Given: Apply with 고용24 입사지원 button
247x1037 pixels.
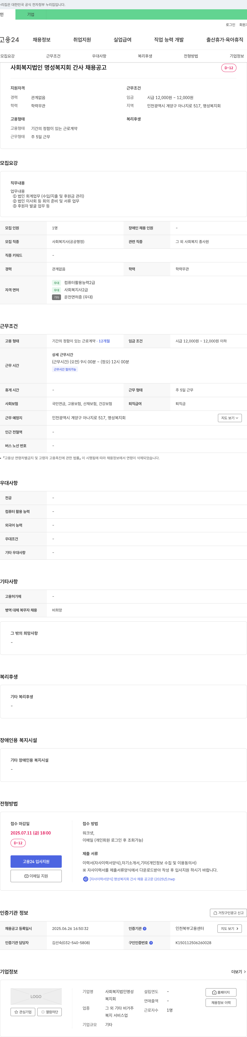Looking at the screenshot, I should [36, 861].
